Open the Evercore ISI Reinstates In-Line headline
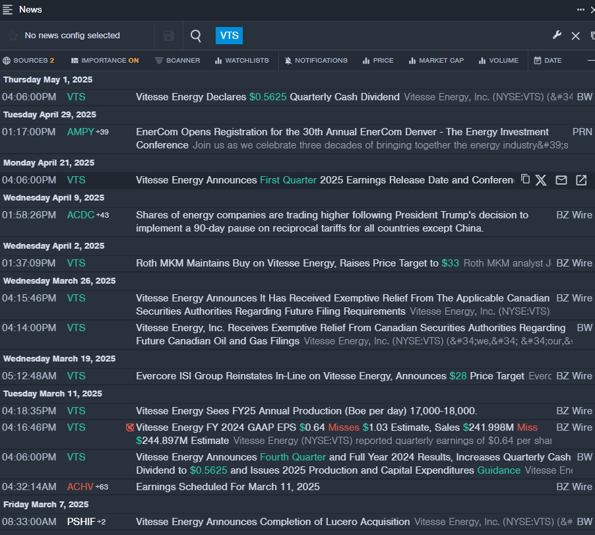This screenshot has width=595, height=535. (330, 375)
